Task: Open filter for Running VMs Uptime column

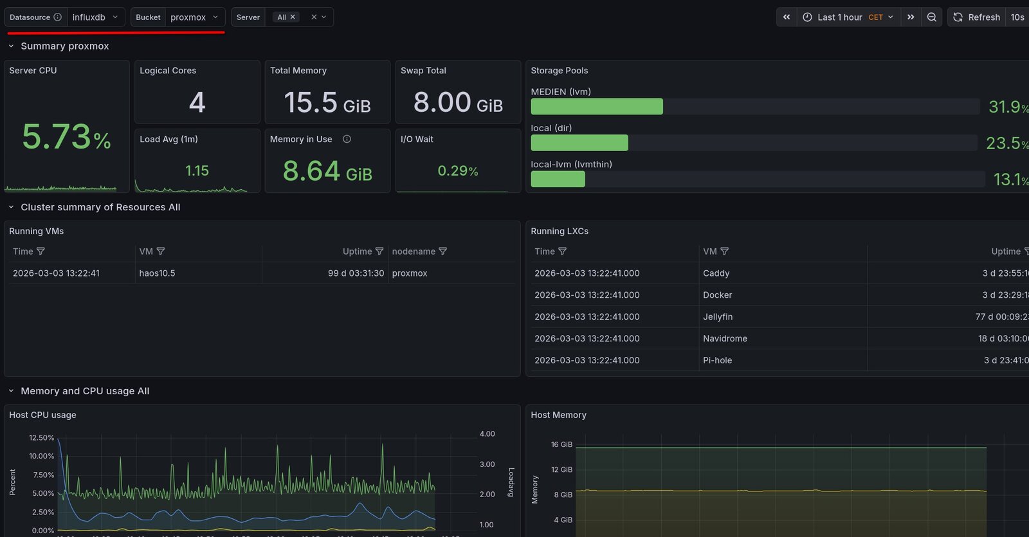Action: [379, 251]
